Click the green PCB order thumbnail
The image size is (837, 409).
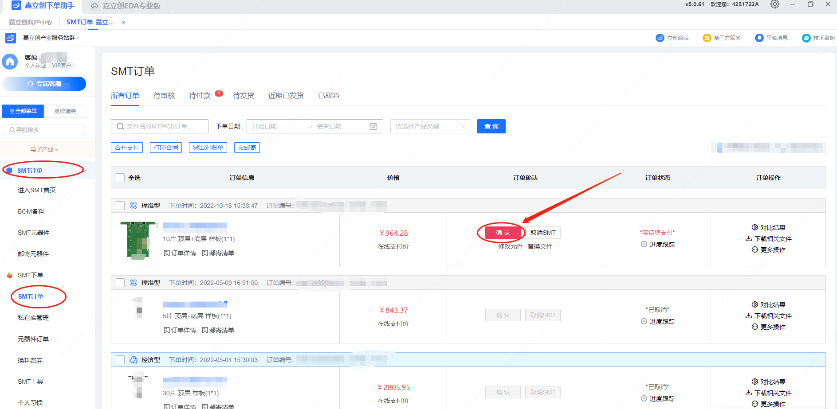pos(138,240)
